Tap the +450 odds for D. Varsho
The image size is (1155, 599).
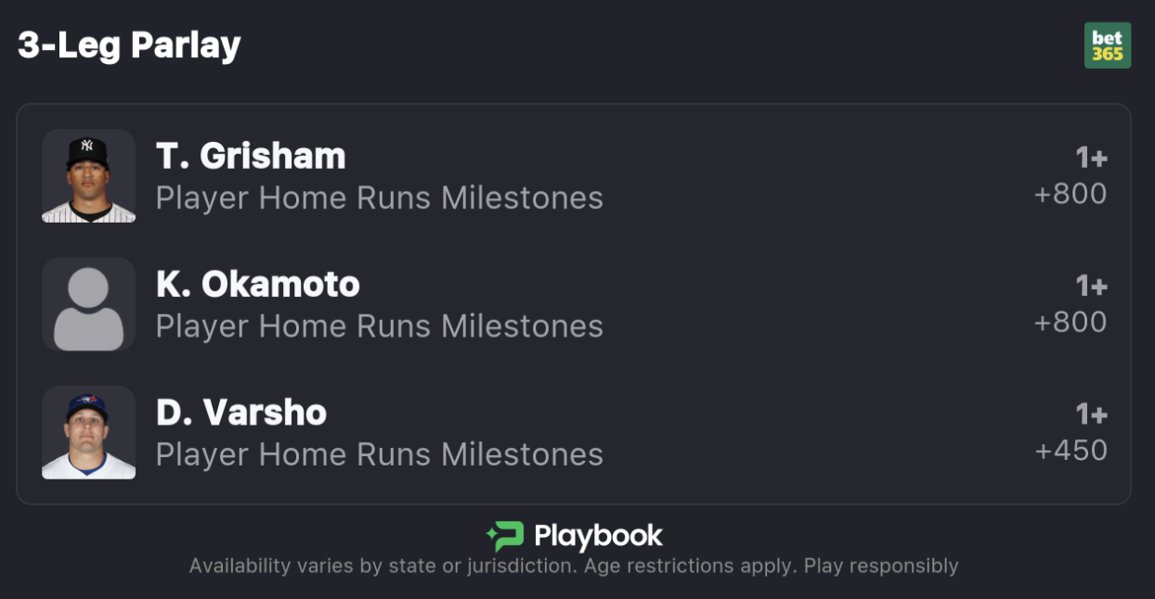tap(1071, 451)
